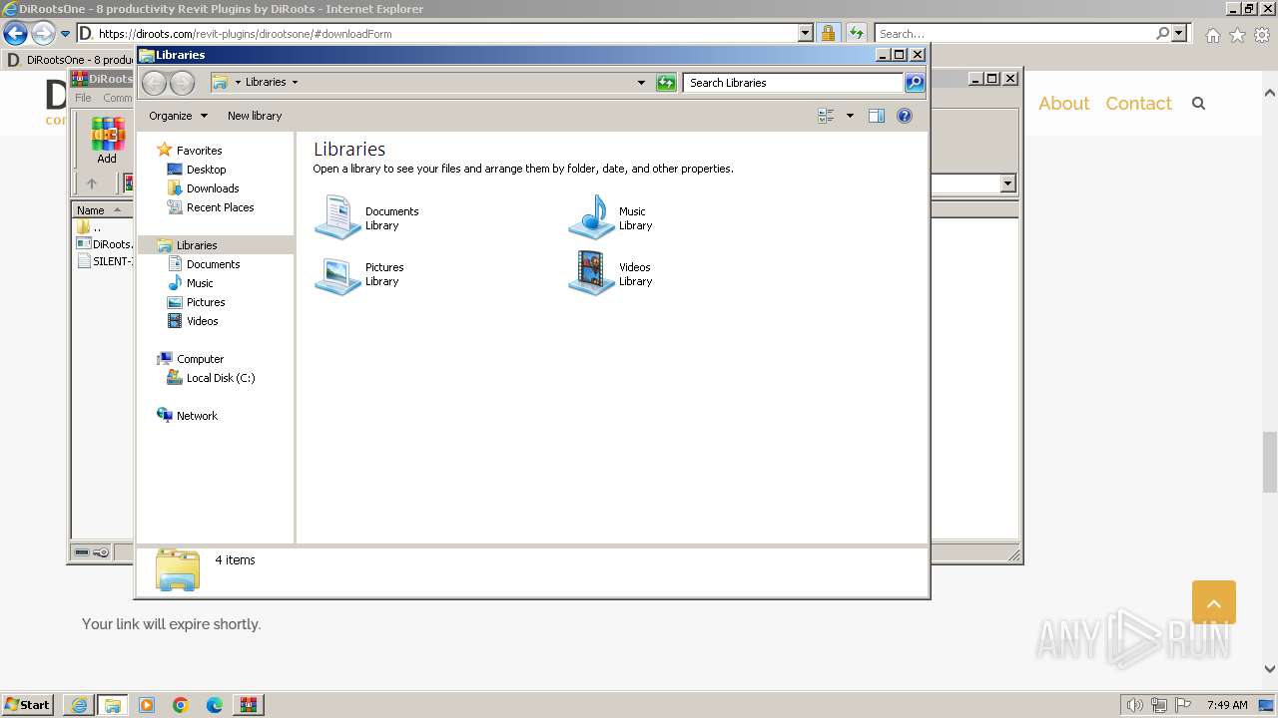Select Computer in the navigation pane
This screenshot has width=1278, height=718.
(x=201, y=359)
